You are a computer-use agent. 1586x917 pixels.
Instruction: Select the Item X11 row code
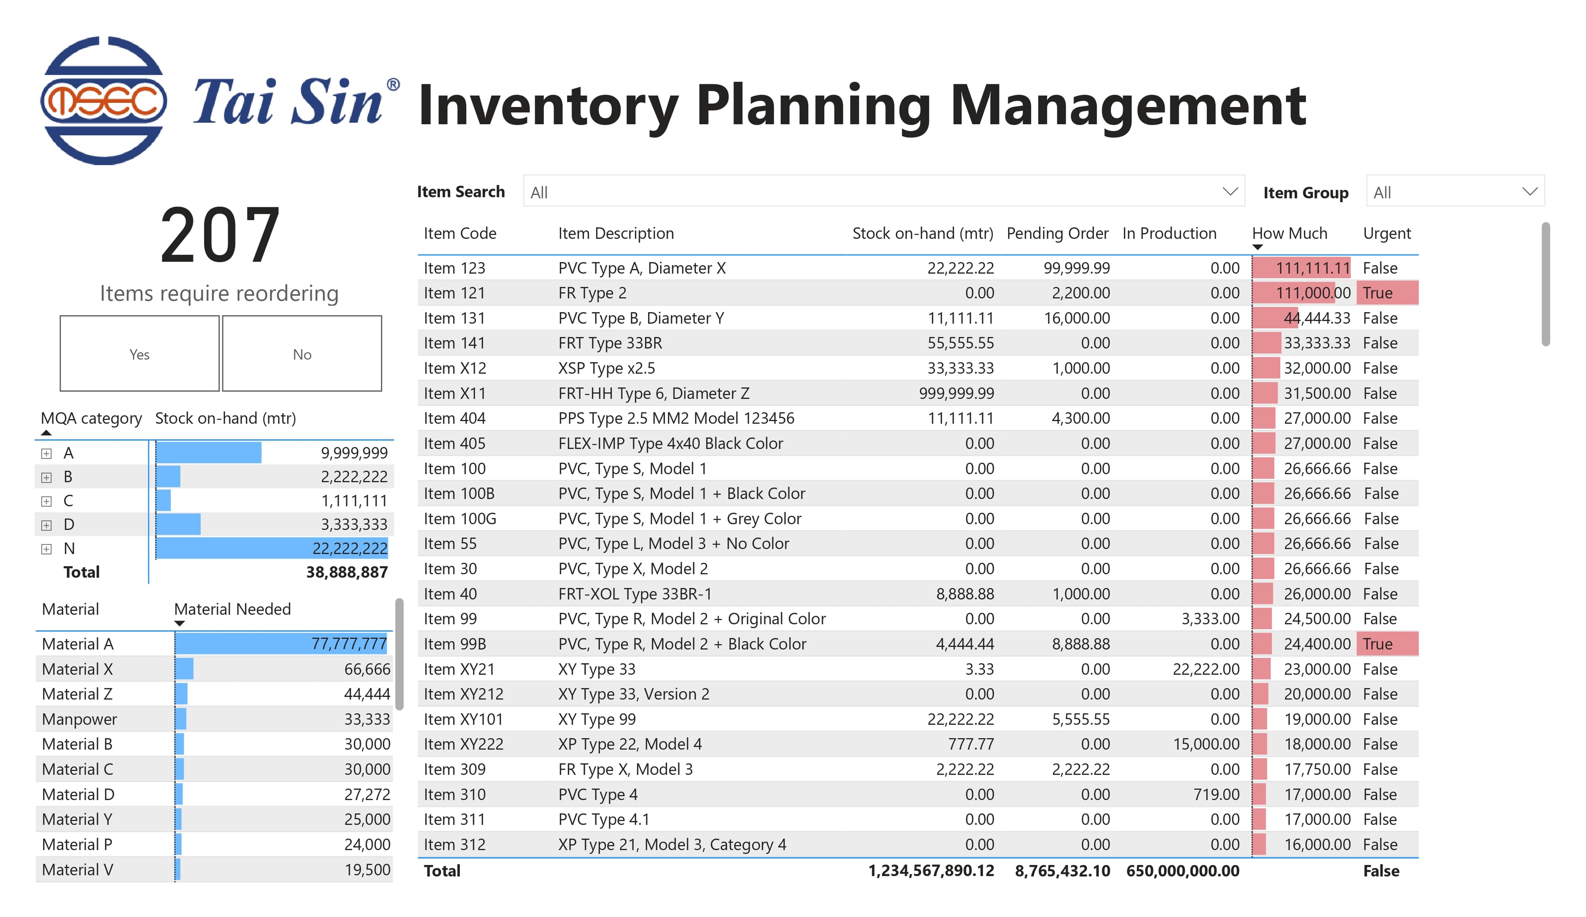click(x=455, y=394)
